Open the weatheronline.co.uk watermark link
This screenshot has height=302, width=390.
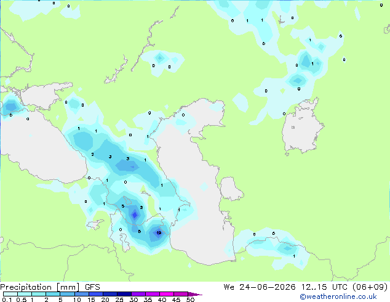(x=338, y=296)
